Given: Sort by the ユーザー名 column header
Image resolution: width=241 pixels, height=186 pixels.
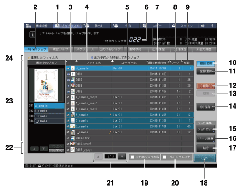Looking at the screenshot, I should 129,63.
